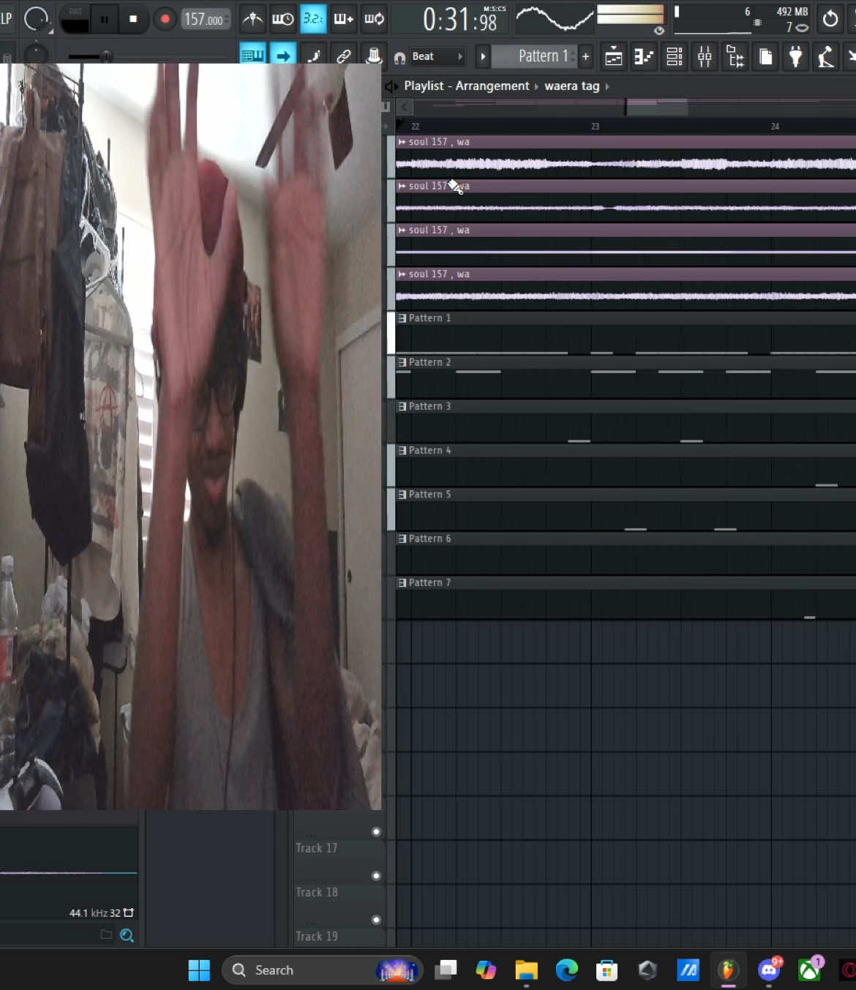Viewport: 856px width, 990px height.
Task: Toggle overdub blend recording
Action: pyautogui.click(x=344, y=19)
